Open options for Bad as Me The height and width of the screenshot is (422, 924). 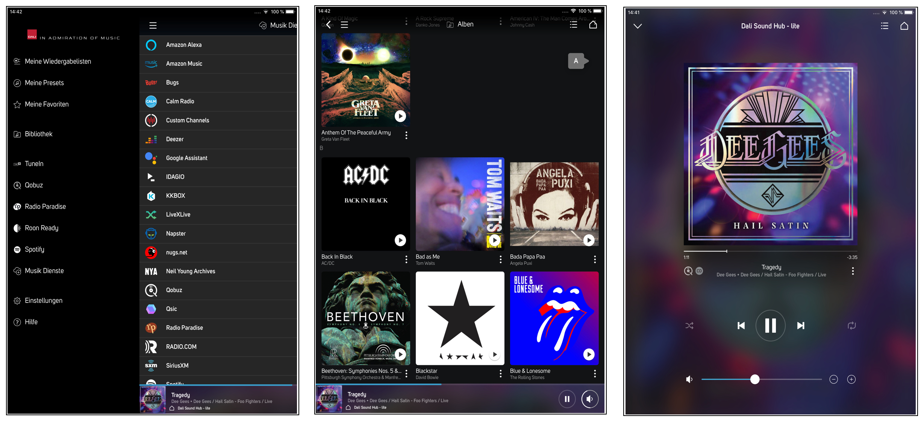click(x=500, y=259)
